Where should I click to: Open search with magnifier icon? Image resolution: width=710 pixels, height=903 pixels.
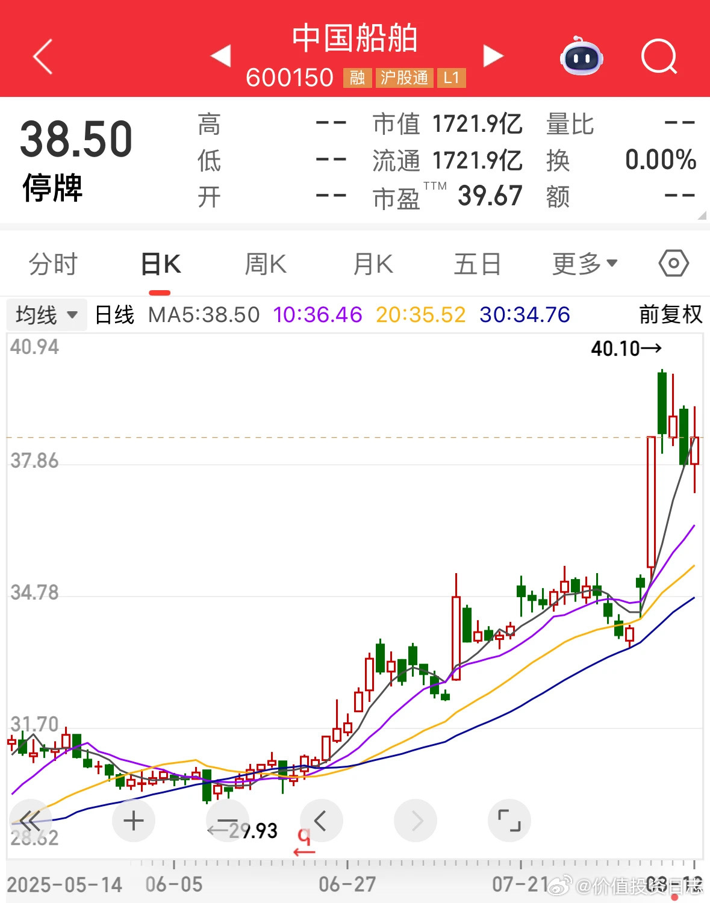[659, 57]
